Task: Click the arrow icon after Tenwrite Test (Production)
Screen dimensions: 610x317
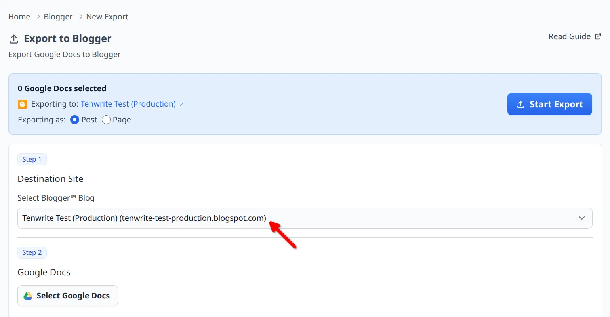Action: pos(182,104)
